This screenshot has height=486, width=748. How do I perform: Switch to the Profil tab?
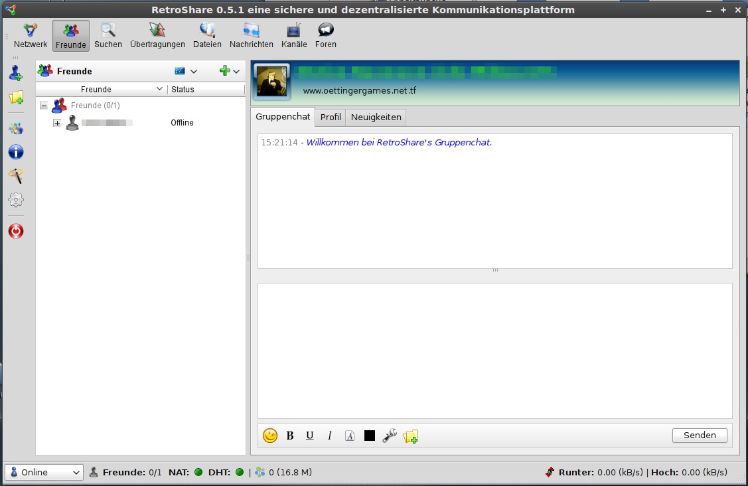click(331, 117)
